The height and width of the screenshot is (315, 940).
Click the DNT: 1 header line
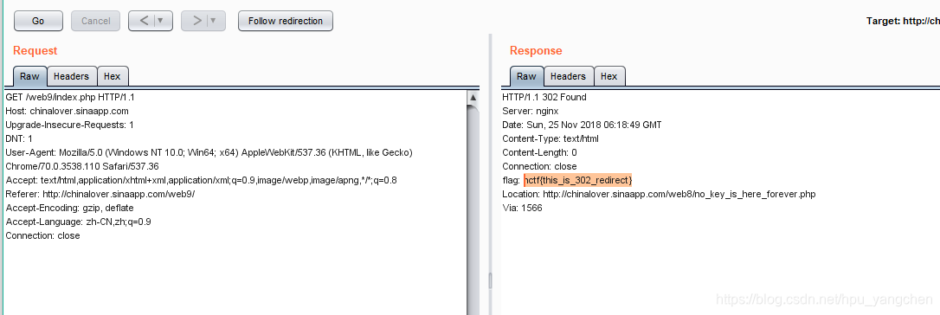[19, 138]
